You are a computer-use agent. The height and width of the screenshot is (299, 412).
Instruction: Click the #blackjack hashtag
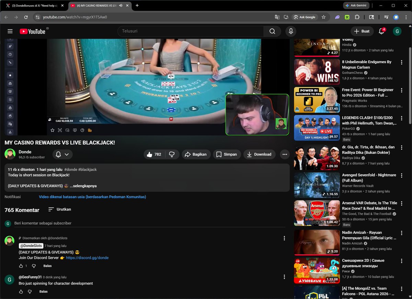pyautogui.click(x=88, y=170)
